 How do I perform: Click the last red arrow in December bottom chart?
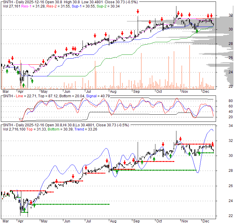pos(212,144)
